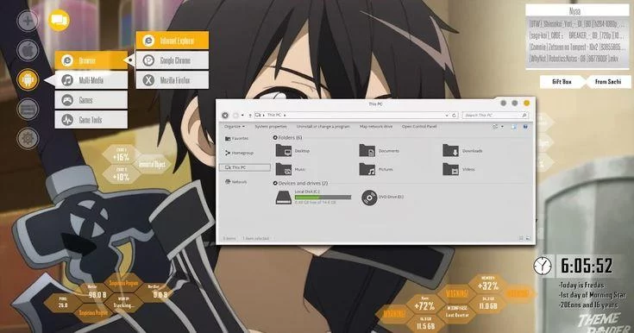The image size is (634, 333).
Task: Click the Search This PC field
Action: click(495, 116)
